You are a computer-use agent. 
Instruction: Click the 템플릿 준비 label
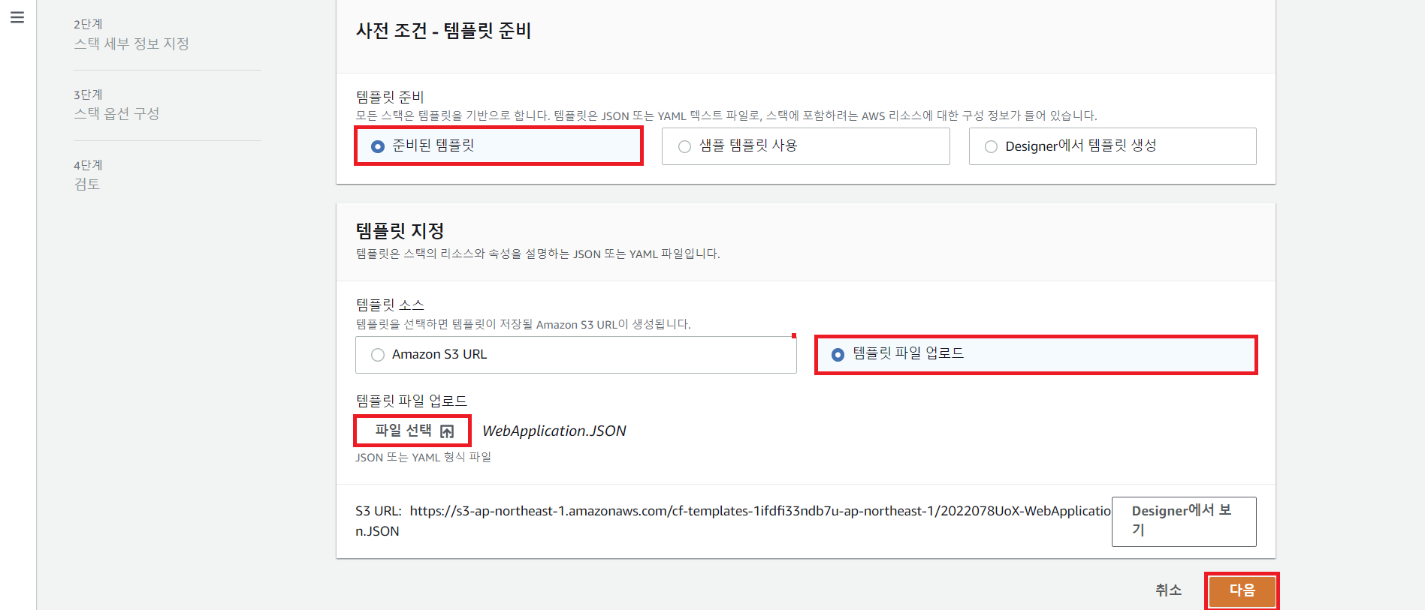click(x=390, y=97)
